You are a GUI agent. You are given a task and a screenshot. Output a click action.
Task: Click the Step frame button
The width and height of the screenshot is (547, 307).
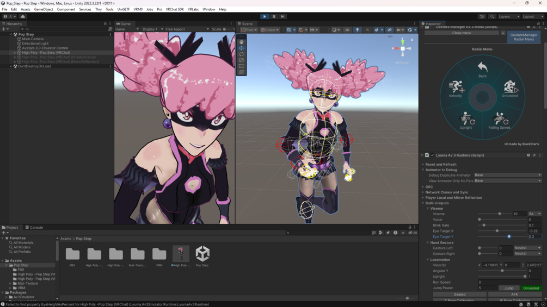click(282, 16)
